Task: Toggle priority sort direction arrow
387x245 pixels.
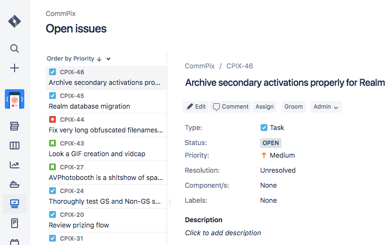Action: point(99,59)
